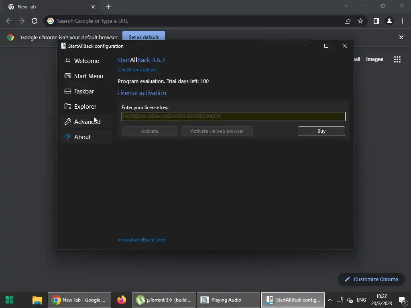Screen dimensions: 411x308
Task: Select the New Tab tab in Chrome
Action: [51, 7]
